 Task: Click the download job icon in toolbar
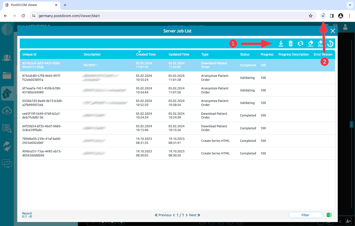(281, 44)
